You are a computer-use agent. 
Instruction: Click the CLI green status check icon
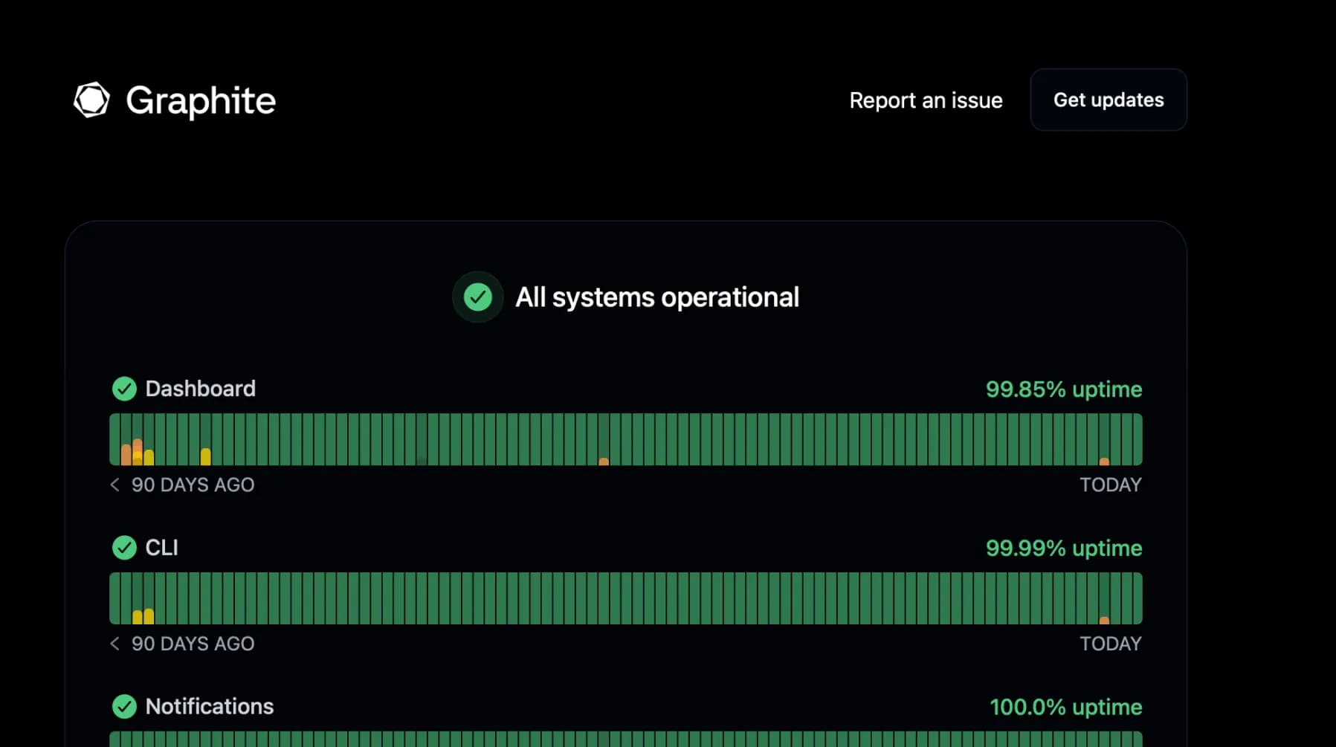click(x=124, y=548)
